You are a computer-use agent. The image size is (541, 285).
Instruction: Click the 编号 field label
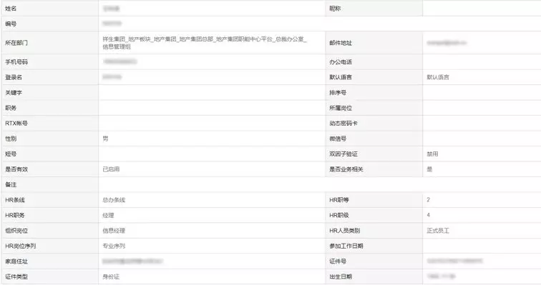[x=11, y=24]
